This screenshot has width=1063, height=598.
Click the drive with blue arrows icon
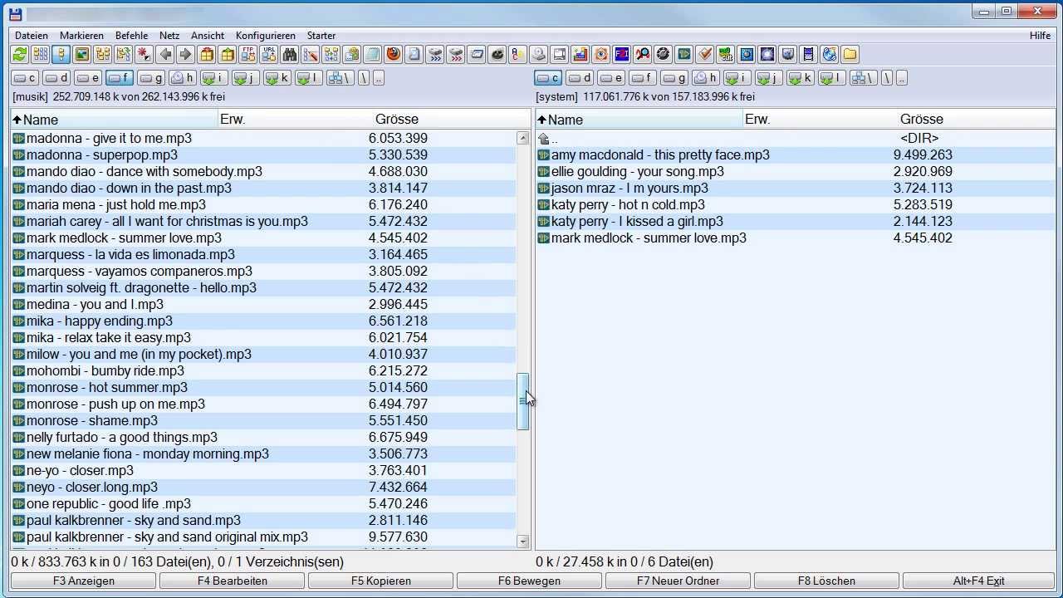click(x=435, y=54)
